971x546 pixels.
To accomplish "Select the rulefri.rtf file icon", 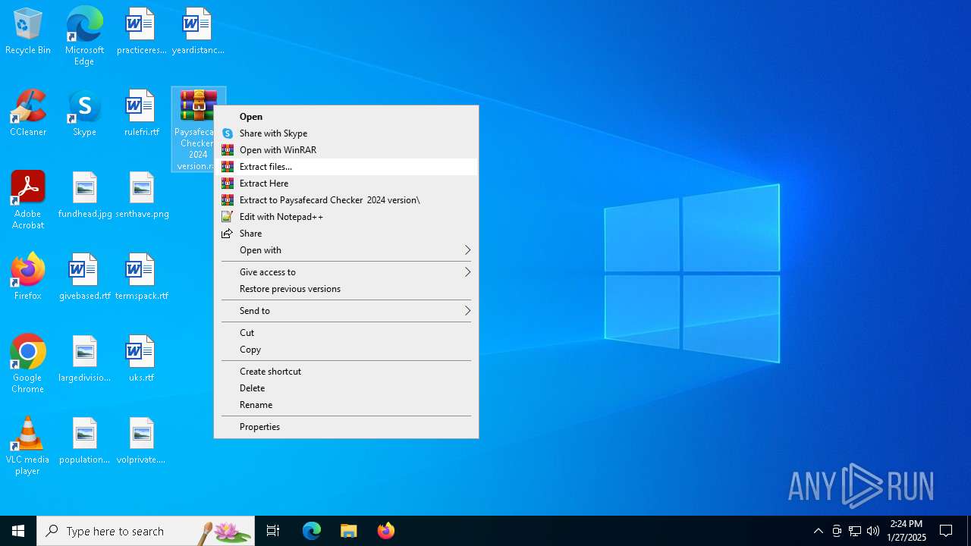I will [x=141, y=114].
